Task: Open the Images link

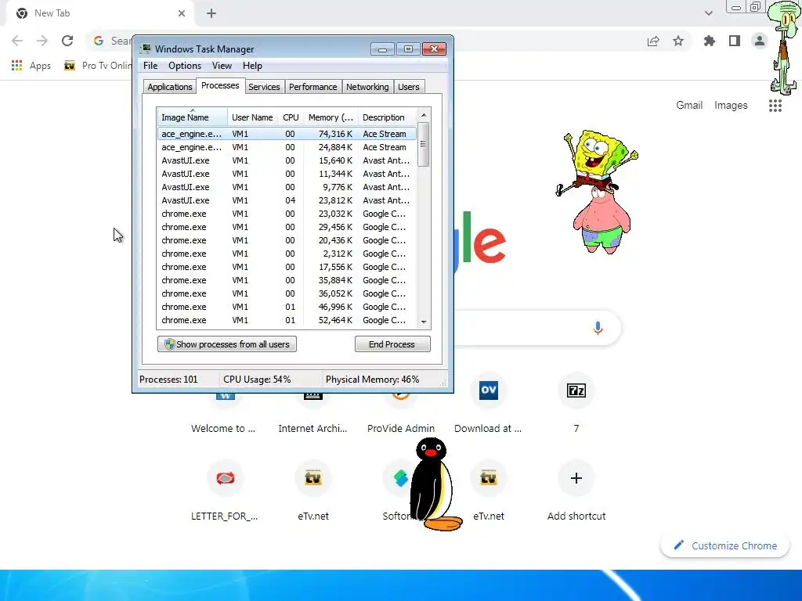Action: (731, 106)
